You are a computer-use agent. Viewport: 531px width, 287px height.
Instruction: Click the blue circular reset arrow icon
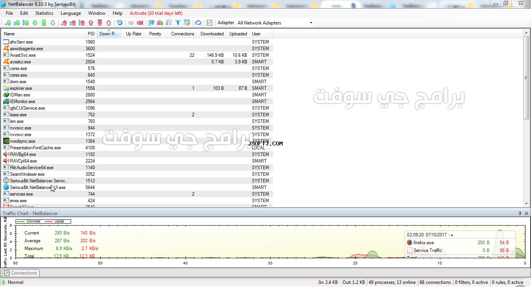[120, 23]
